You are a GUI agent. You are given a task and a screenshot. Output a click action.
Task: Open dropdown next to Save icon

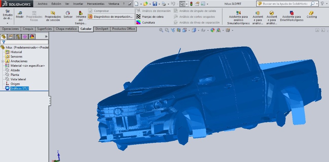[x=159, y=4]
